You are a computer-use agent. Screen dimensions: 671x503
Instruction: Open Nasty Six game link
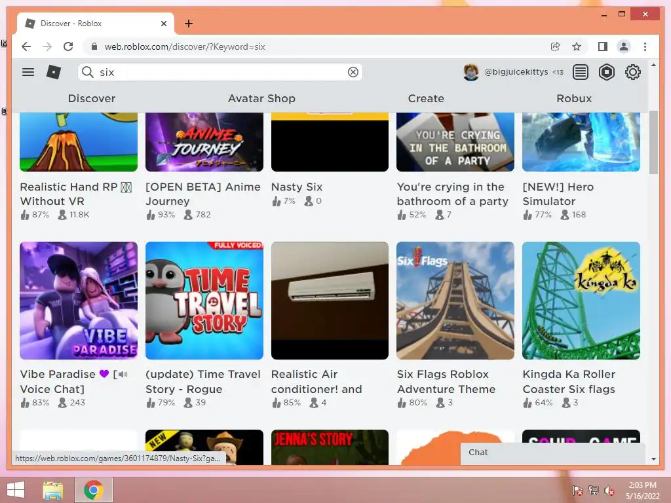click(x=297, y=187)
